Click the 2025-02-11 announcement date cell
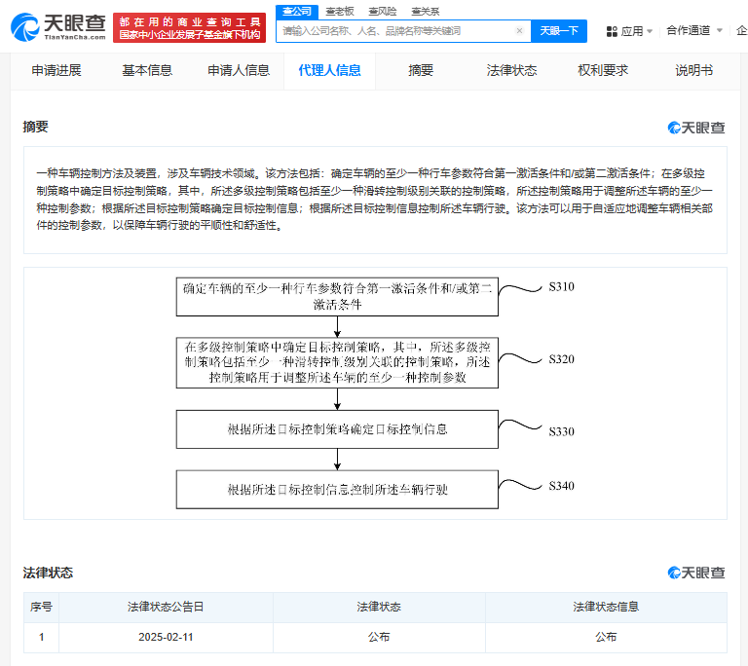Image resolution: width=748 pixels, height=666 pixels. click(165, 637)
